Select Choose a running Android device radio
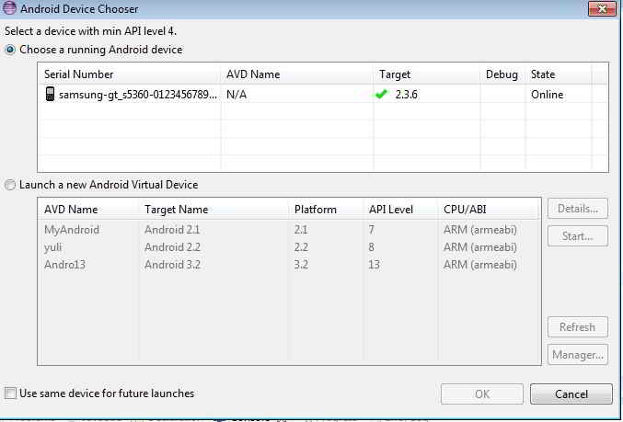This screenshot has width=623, height=422. (11, 50)
